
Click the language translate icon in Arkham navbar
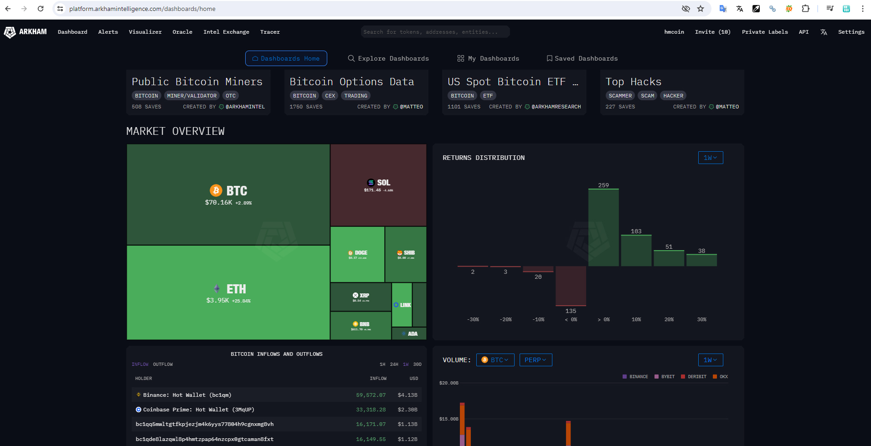[x=824, y=32]
